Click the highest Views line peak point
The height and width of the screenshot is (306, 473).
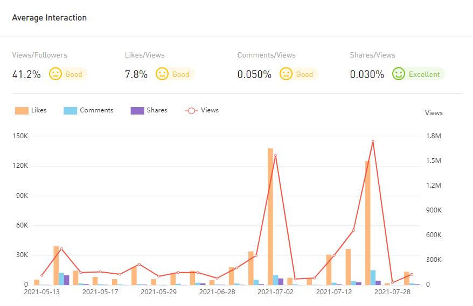373,141
